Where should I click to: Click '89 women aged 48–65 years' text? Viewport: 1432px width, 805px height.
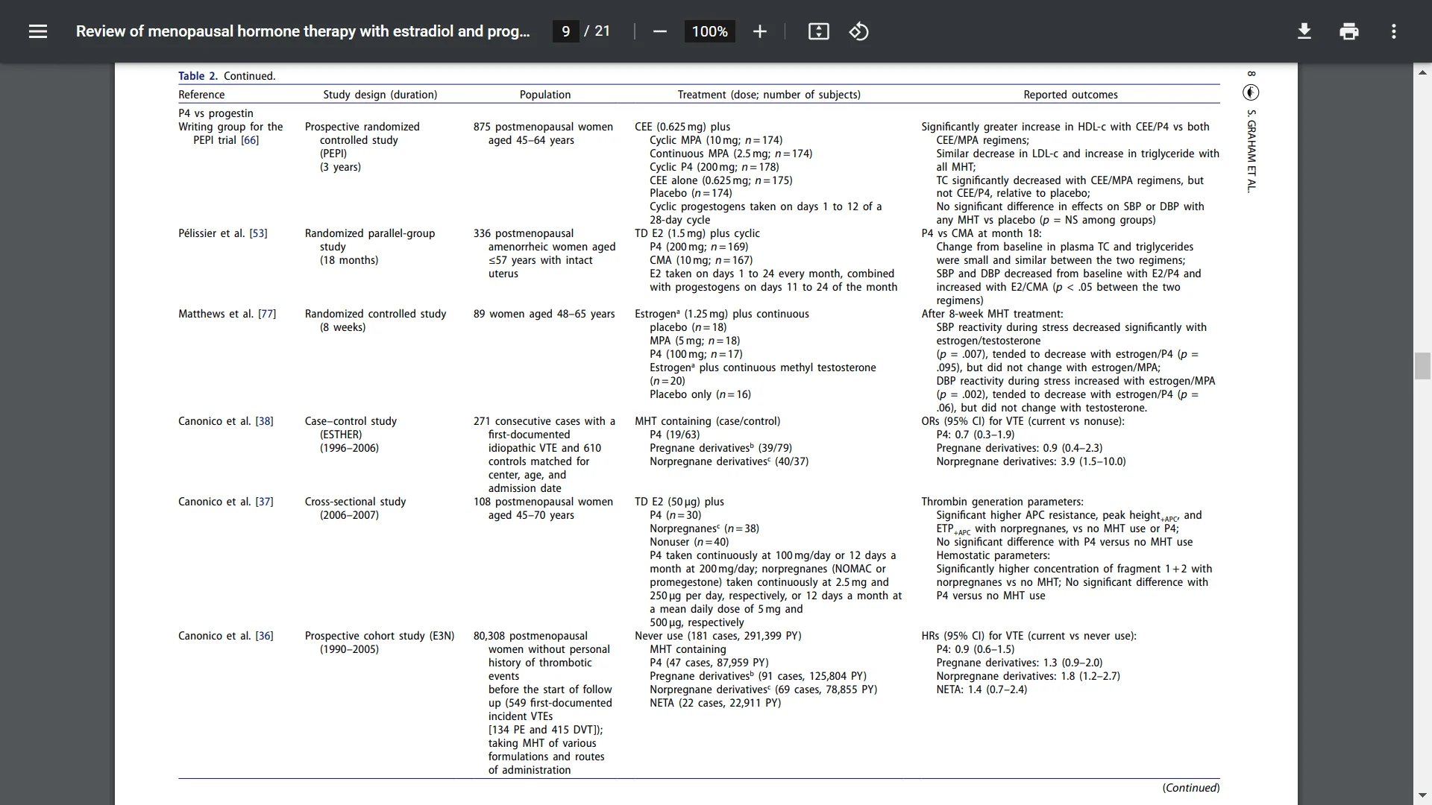544,314
